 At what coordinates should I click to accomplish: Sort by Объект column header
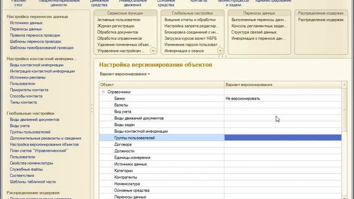(162, 85)
